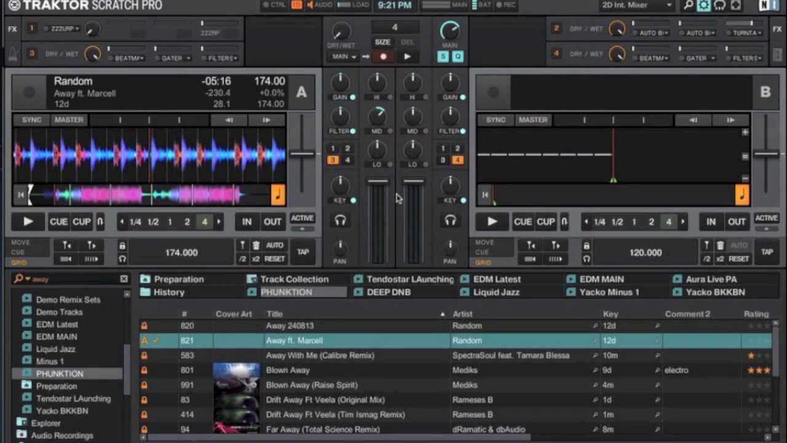The height and width of the screenshot is (443, 787).
Task: Toggle the Q quantize button
Action: [457, 57]
